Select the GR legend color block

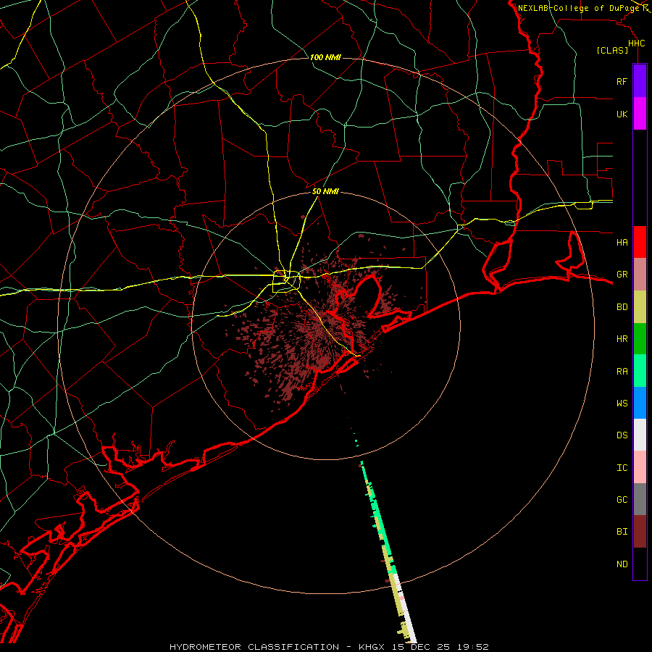pos(640,275)
